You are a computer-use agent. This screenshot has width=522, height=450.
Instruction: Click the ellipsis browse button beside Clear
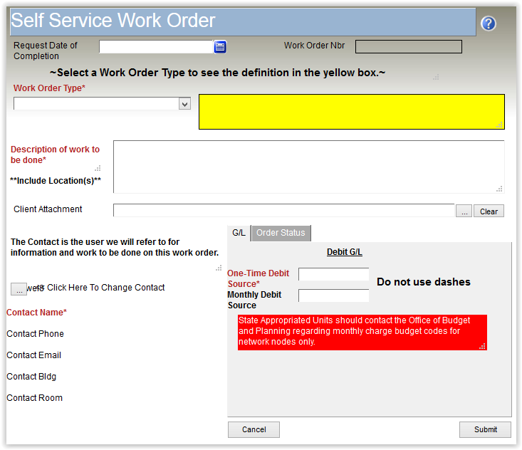tap(464, 211)
